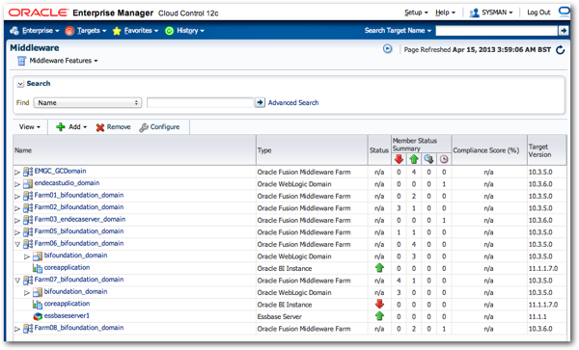The image size is (579, 350).
Task: Click the endecastudio_domain WebLogic domain icon
Action: click(x=28, y=183)
